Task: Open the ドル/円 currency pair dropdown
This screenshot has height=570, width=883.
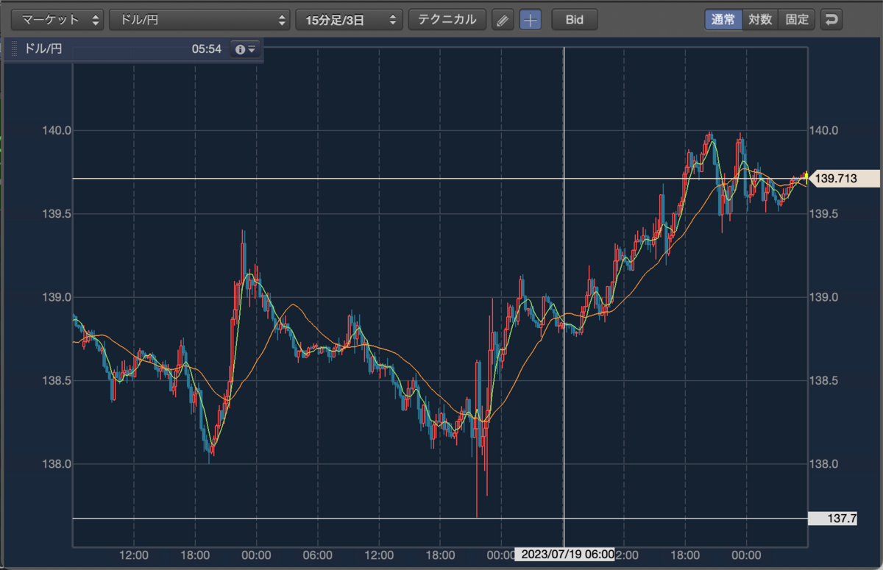Action: coord(199,20)
